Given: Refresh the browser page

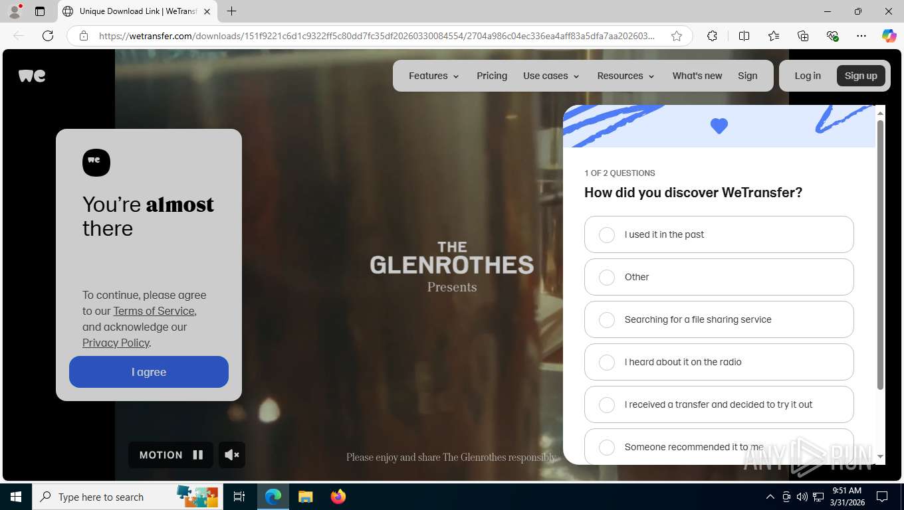Looking at the screenshot, I should [x=48, y=36].
